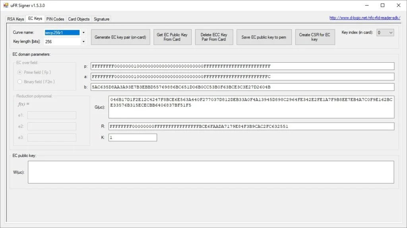Click Create CSR for EC key

[x=315, y=37]
